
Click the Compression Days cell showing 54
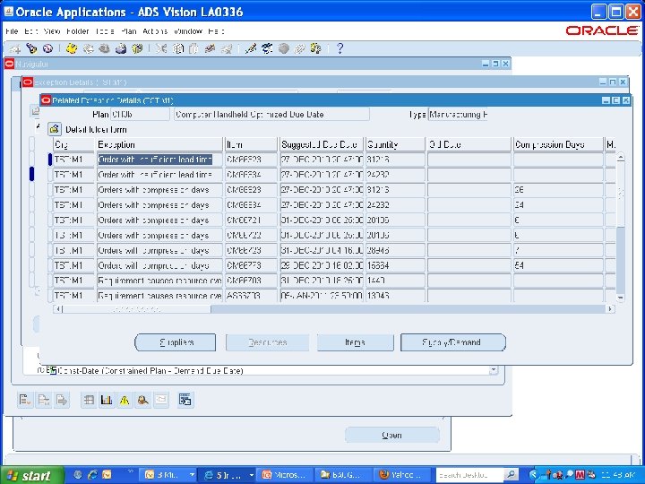[558, 265]
